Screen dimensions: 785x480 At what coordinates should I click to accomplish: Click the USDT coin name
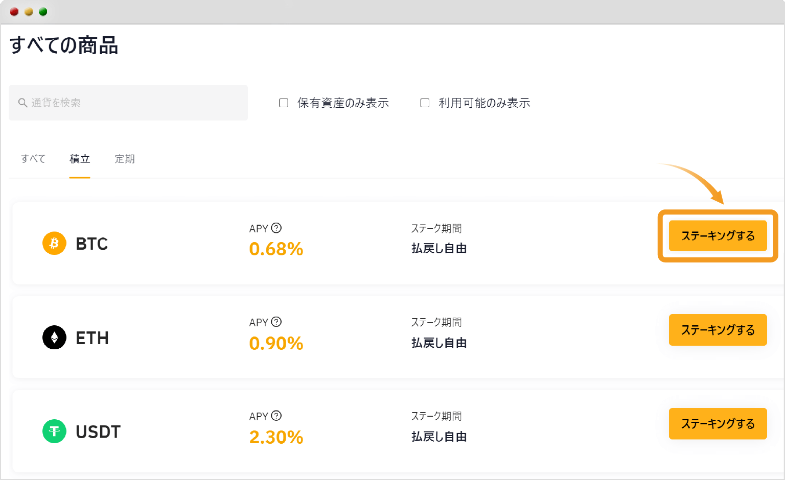[98, 432]
